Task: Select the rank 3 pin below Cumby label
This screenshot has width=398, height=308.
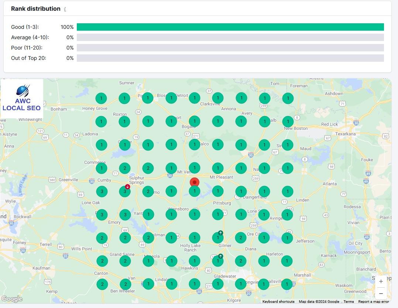Action: click(x=102, y=192)
